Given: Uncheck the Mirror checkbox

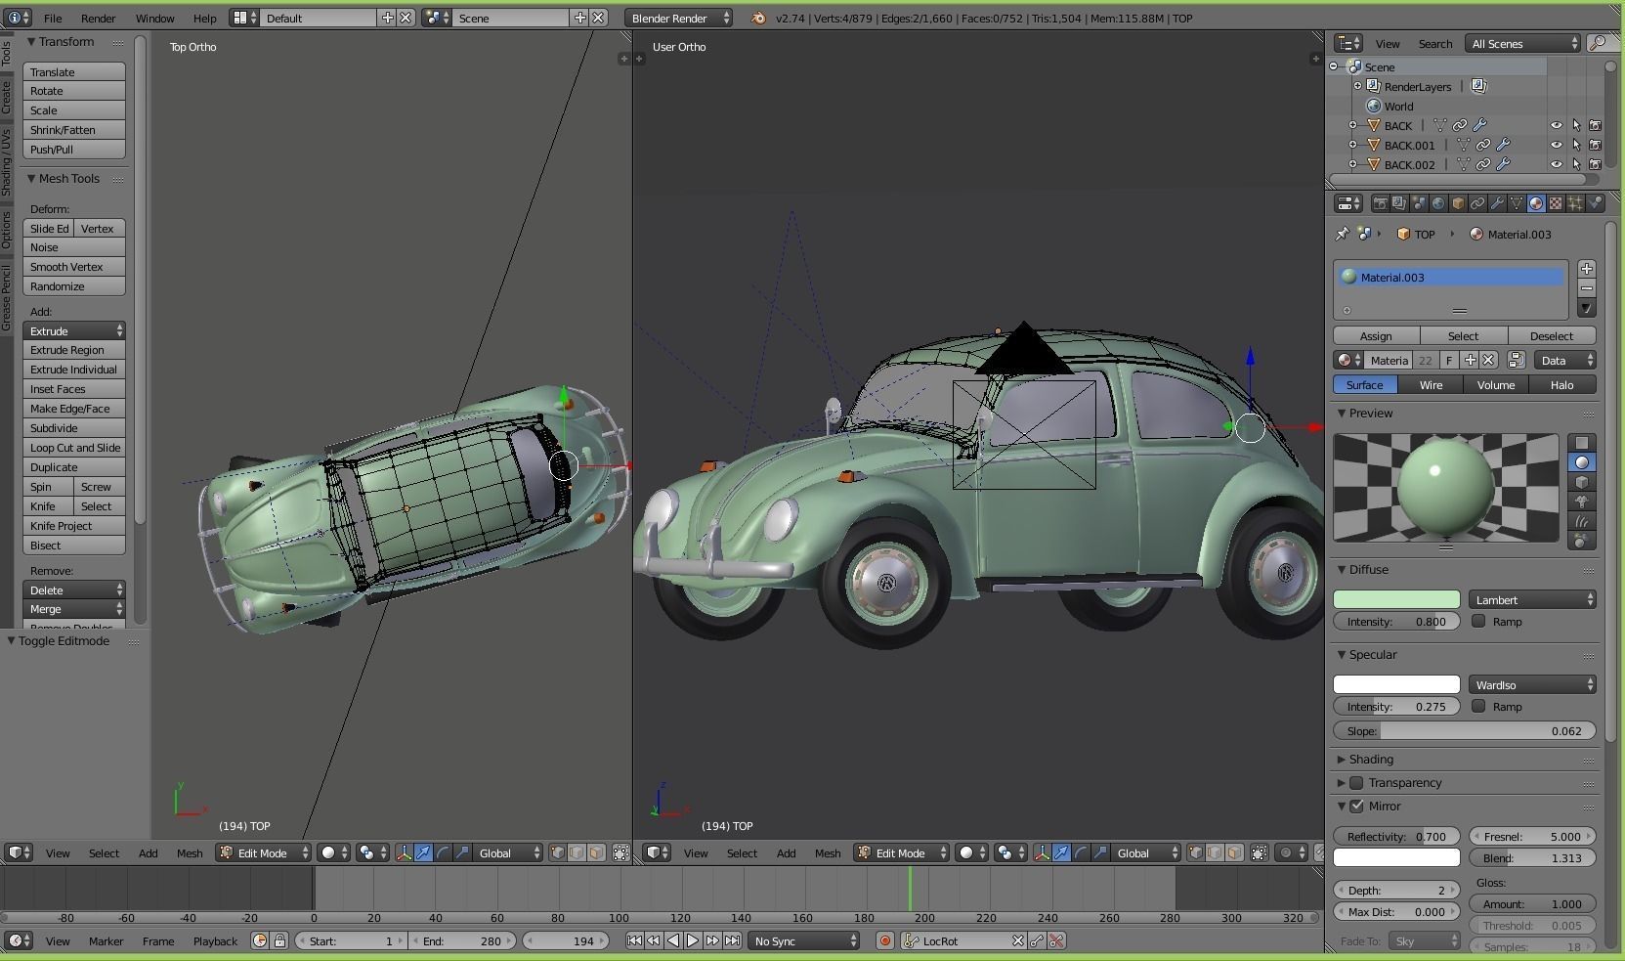Looking at the screenshot, I should coord(1356,806).
